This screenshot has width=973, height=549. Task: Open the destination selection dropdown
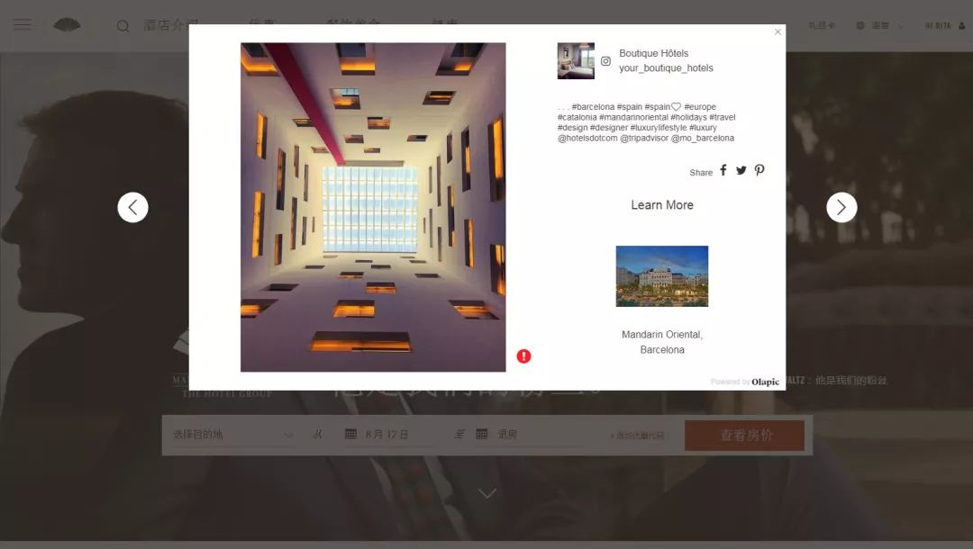click(232, 435)
